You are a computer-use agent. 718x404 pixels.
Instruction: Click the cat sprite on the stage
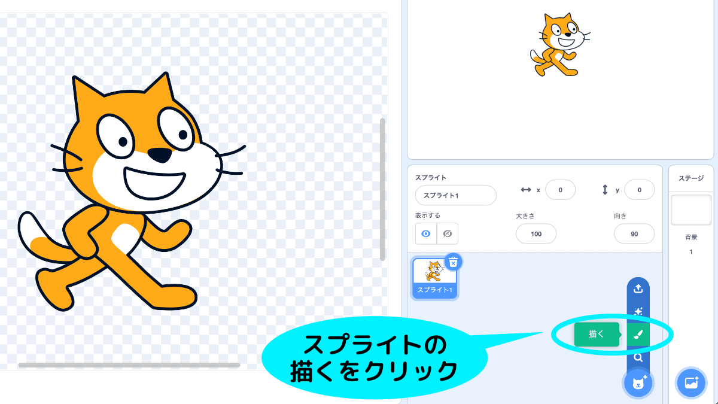click(560, 45)
